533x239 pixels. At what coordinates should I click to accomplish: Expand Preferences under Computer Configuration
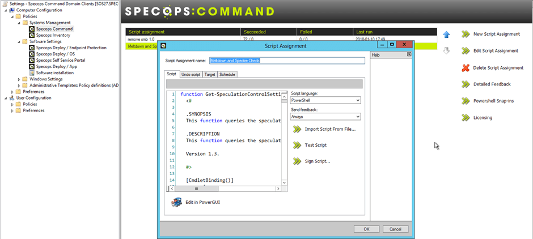pos(12,92)
